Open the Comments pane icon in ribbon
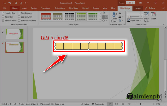Viewport: 167px width, 106px height. 163,8
